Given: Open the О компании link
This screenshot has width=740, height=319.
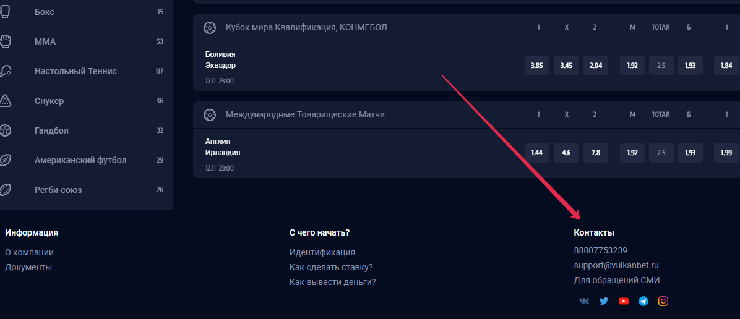Looking at the screenshot, I should tap(29, 252).
